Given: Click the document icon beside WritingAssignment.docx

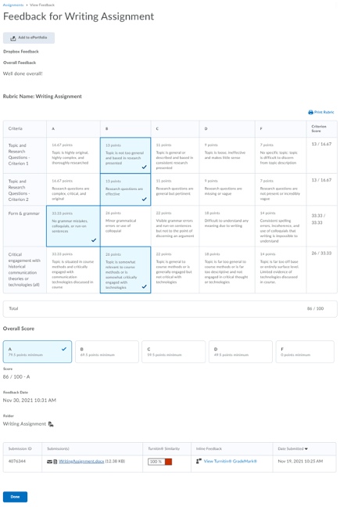Looking at the screenshot, I should [55, 462].
